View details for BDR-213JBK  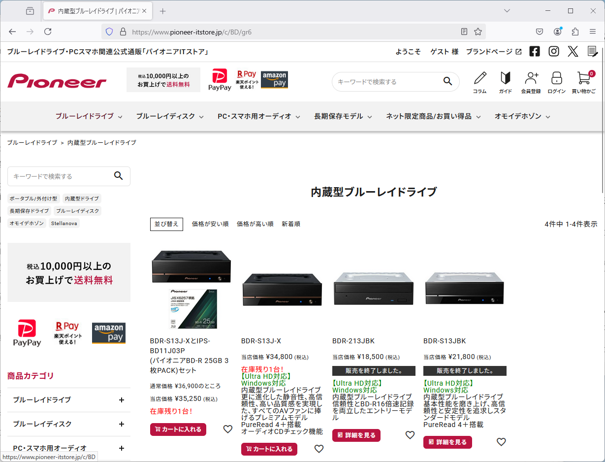click(356, 435)
